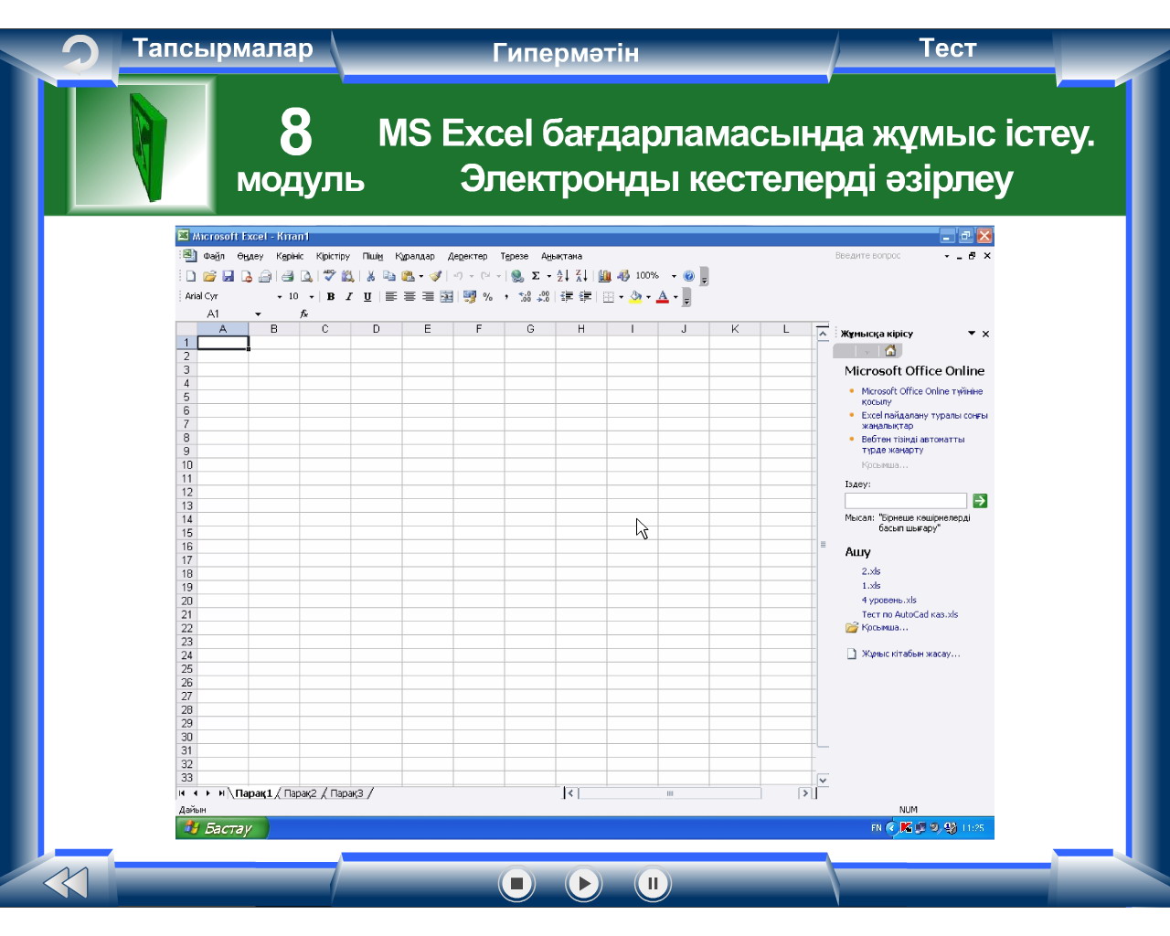Viewport: 1170px width, 936px height.
Task: Center text in the cell
Action: (x=409, y=296)
